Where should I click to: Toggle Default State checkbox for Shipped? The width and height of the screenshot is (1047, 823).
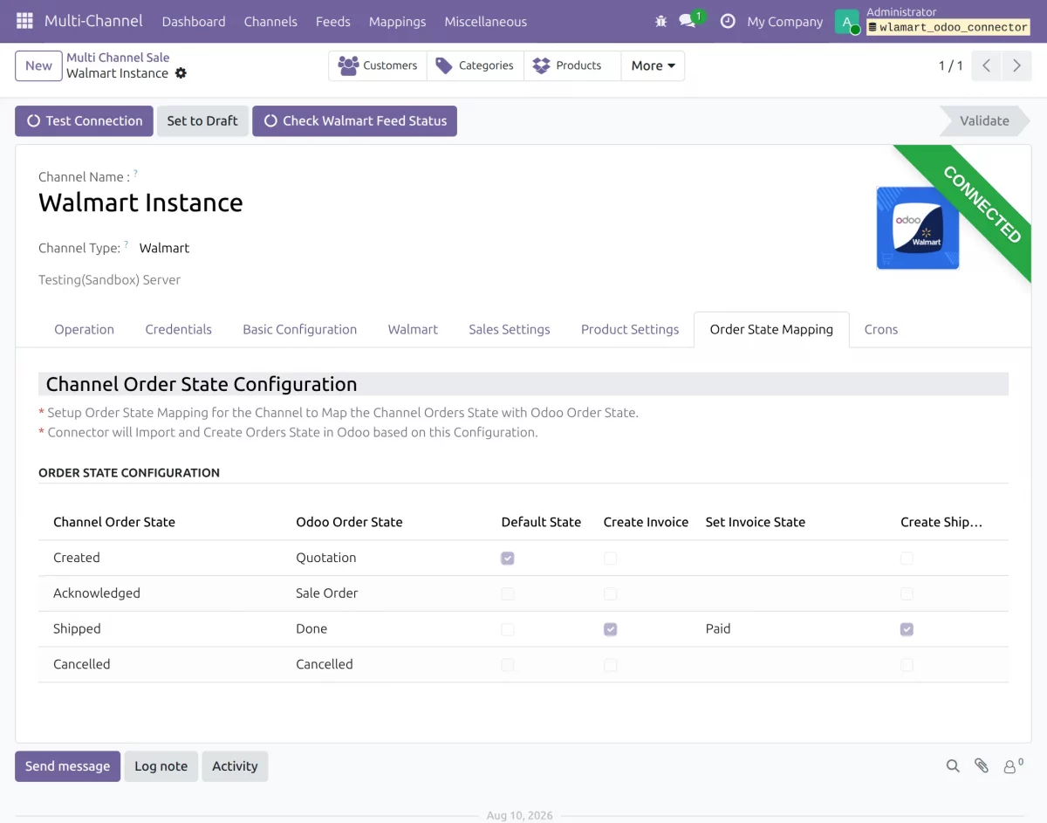[x=508, y=629]
